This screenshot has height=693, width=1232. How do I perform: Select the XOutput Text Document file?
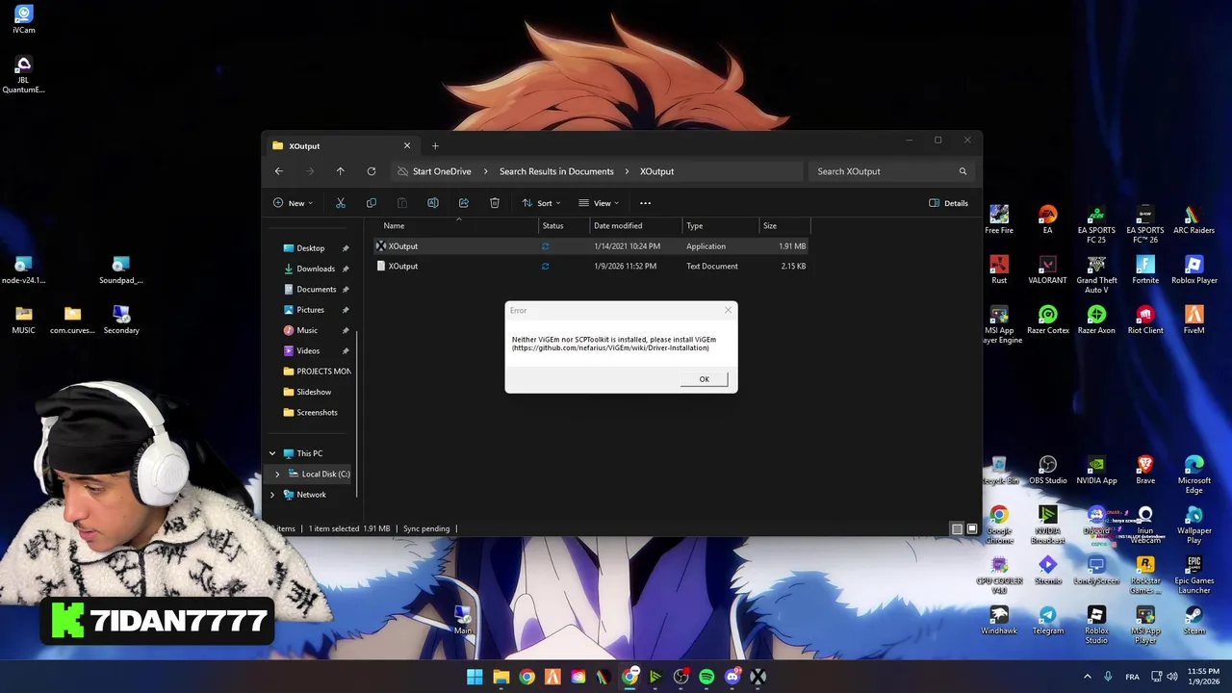point(591,267)
